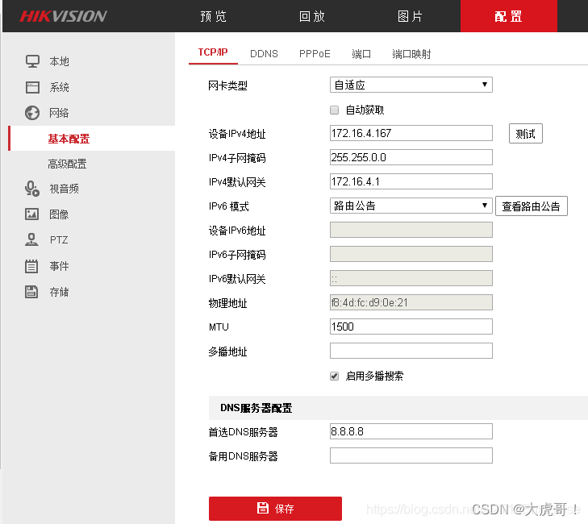The width and height of the screenshot is (588, 524).
Task: Click the 保存 save button
Action: 275,508
